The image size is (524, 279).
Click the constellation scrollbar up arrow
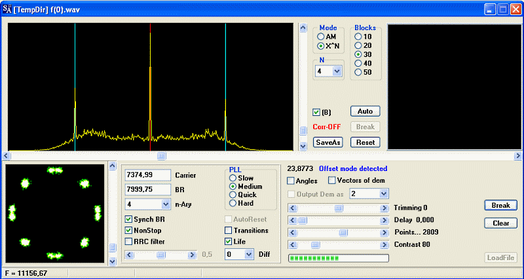(x=113, y=166)
